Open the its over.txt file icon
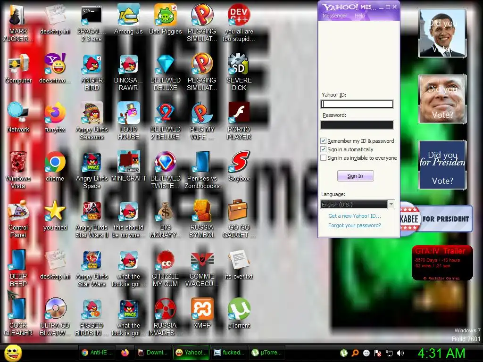 click(239, 264)
